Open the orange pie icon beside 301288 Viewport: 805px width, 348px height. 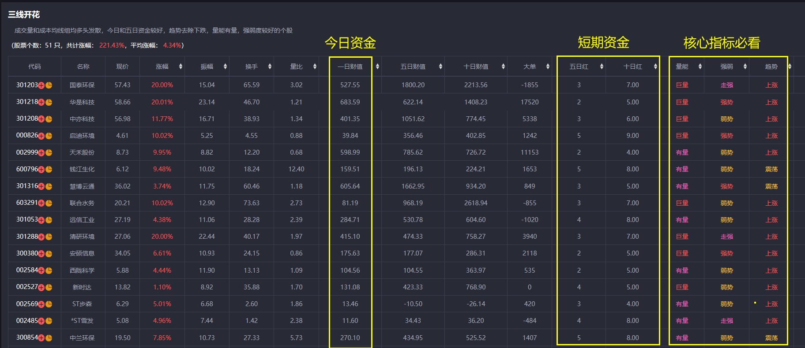[49, 237]
